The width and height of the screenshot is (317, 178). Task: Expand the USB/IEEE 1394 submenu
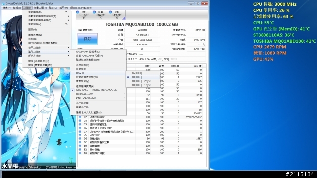pyautogui.click(x=98, y=94)
